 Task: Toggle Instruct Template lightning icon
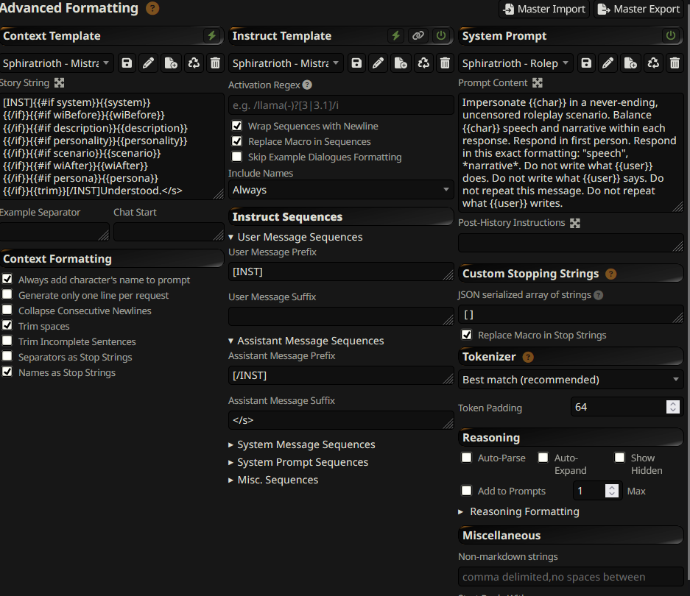396,35
